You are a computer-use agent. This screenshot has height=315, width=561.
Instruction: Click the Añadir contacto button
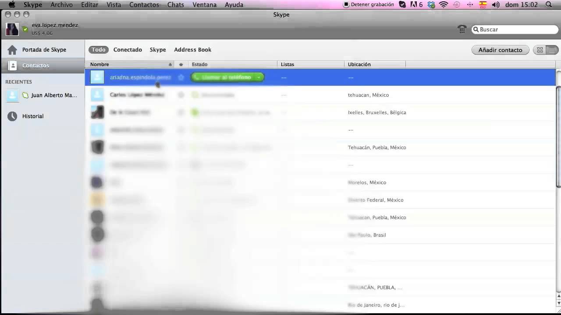(x=500, y=50)
